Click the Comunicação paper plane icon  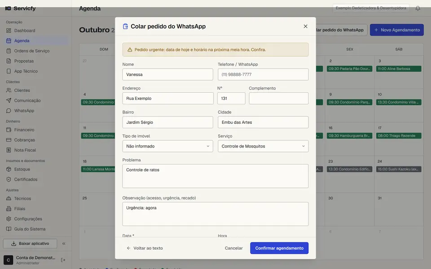[9, 100]
